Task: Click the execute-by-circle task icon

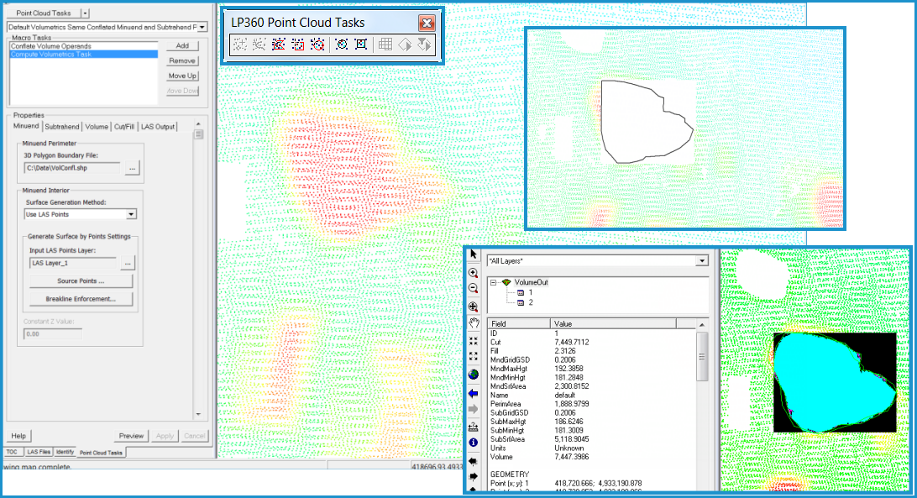Action: (342, 45)
